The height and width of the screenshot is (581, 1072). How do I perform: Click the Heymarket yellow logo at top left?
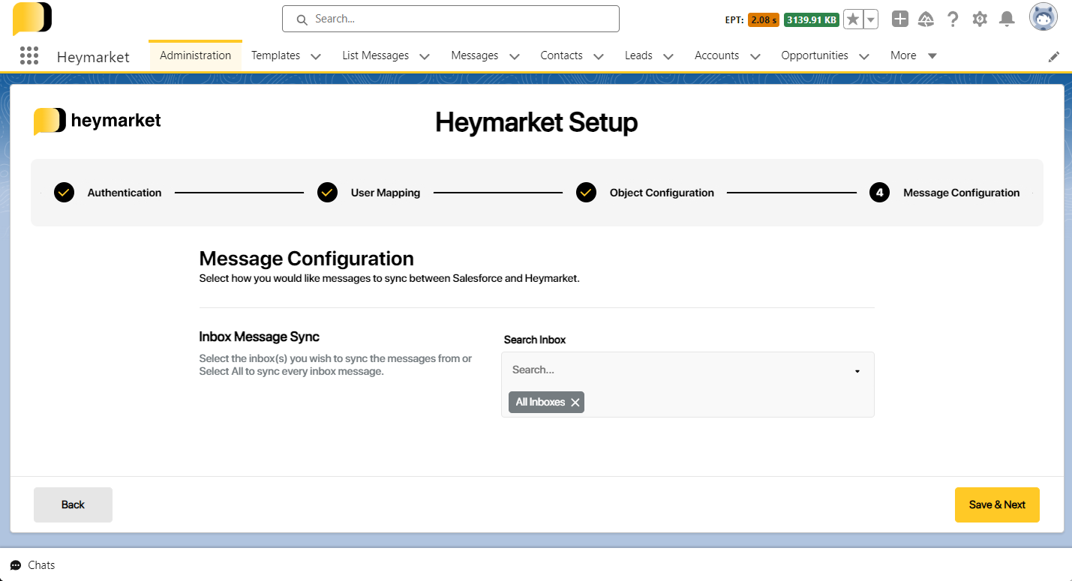32,19
